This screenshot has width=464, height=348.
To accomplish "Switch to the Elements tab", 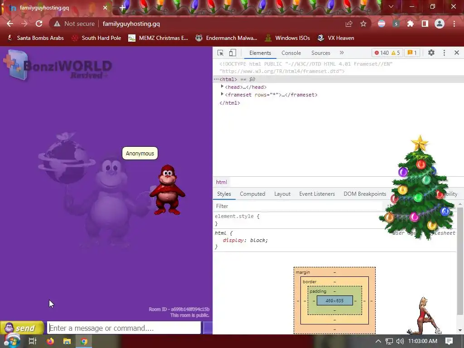I will coord(260,53).
